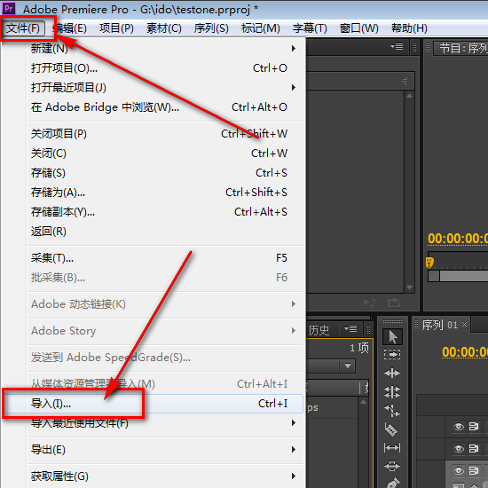Screen dimensions: 488x488
Task: Open the 帮助(H) menu
Action: [x=409, y=28]
